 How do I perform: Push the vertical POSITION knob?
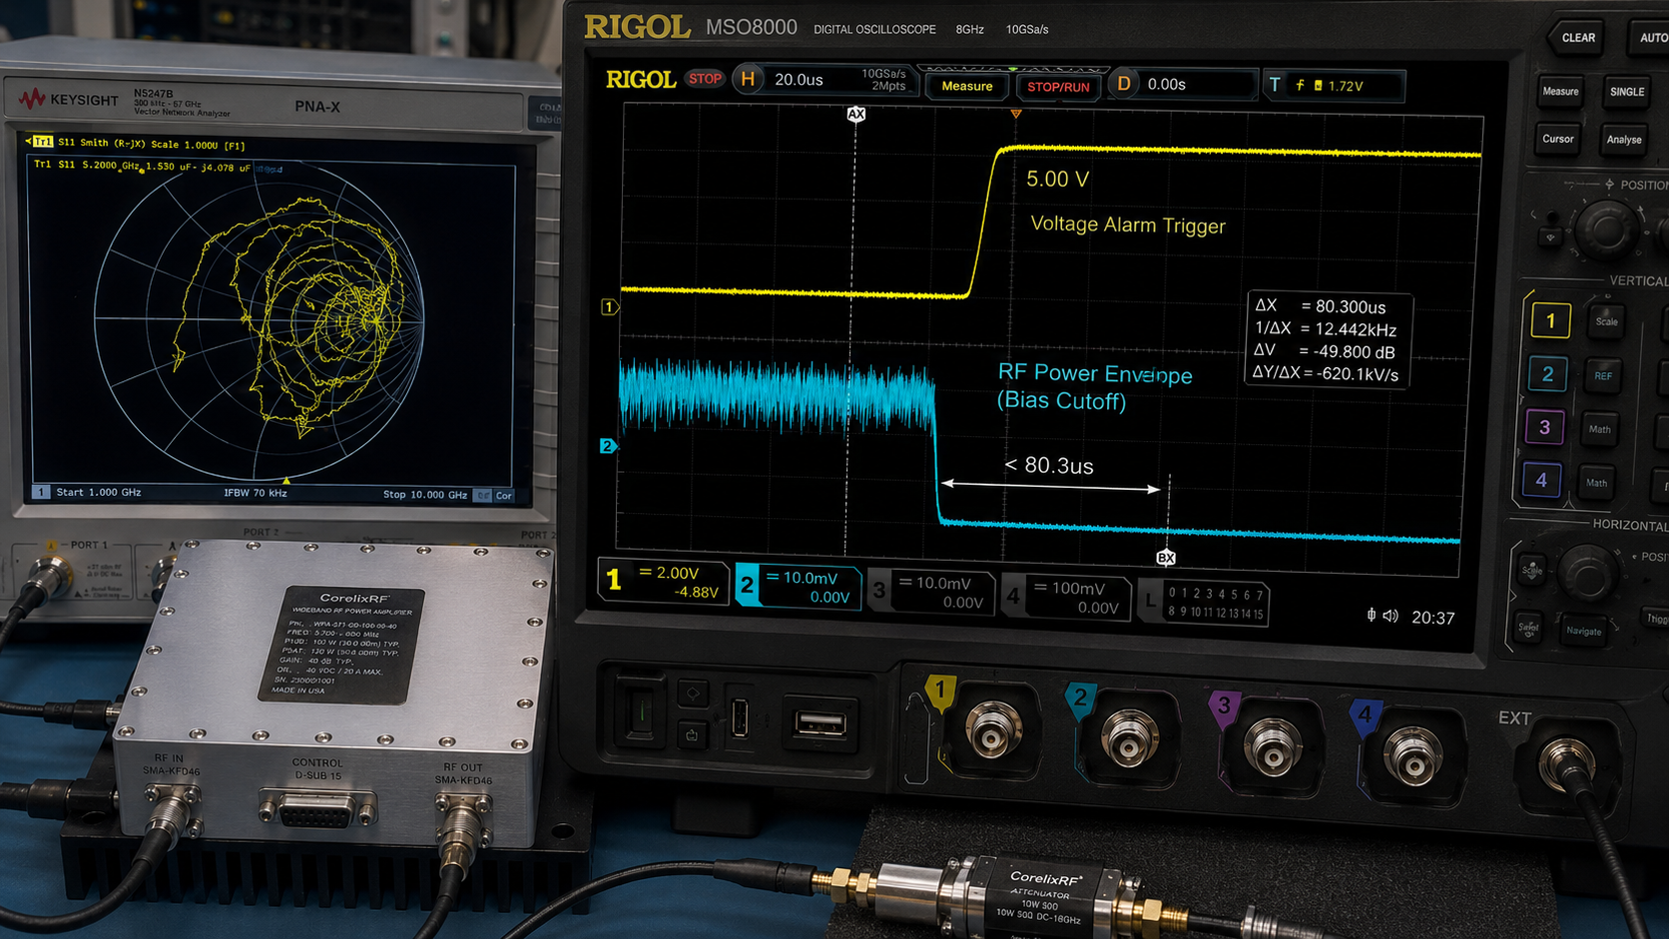pyautogui.click(x=1606, y=231)
